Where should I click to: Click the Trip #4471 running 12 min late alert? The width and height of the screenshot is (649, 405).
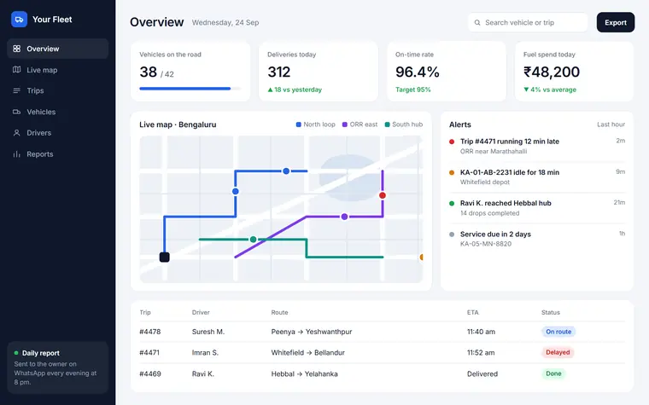[537, 147]
